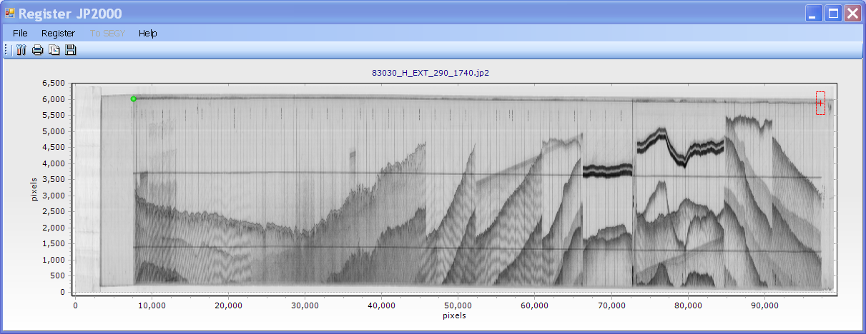Click the Print toolbar icon

[37, 50]
